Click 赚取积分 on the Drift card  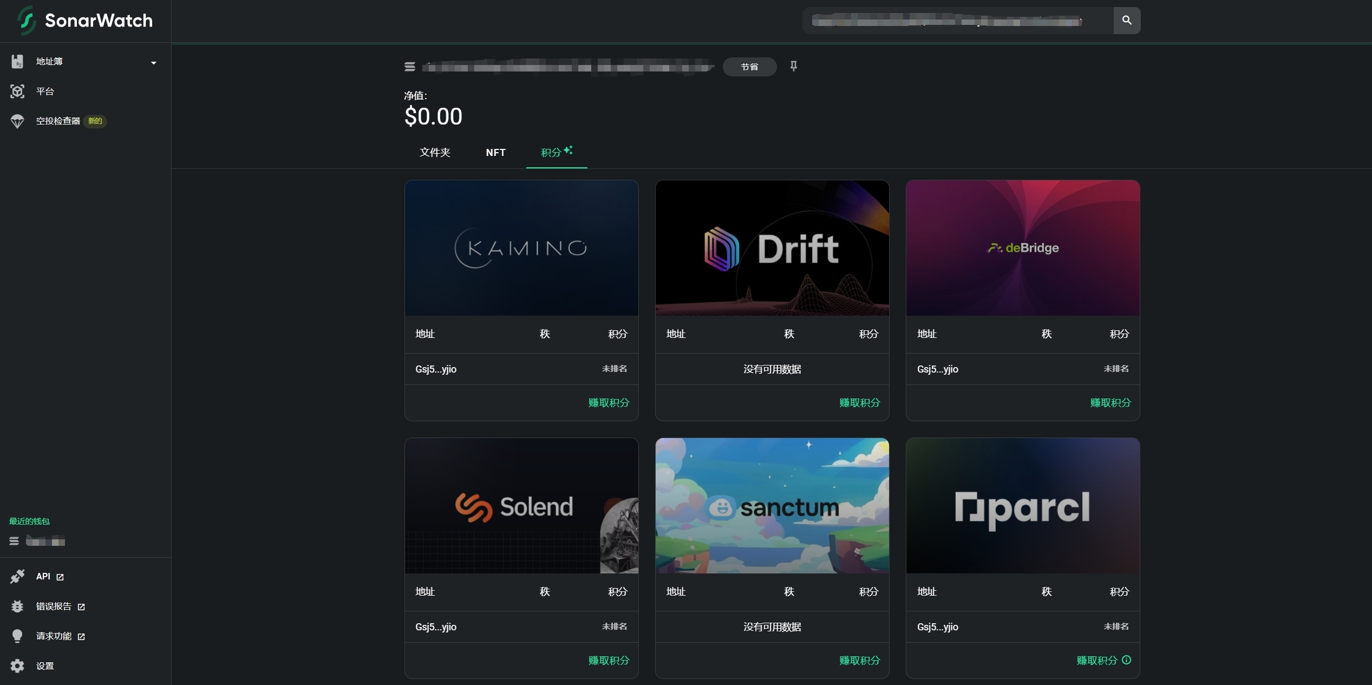tap(859, 403)
